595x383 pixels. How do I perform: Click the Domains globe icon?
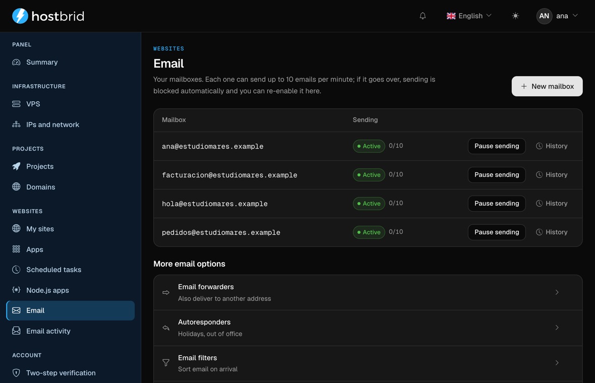click(x=16, y=186)
